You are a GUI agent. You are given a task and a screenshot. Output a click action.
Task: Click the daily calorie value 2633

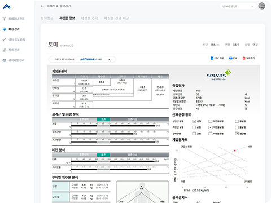[199, 101]
